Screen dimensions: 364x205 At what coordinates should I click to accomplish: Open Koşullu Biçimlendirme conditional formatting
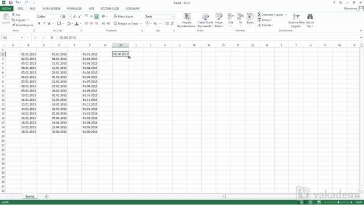click(x=187, y=20)
